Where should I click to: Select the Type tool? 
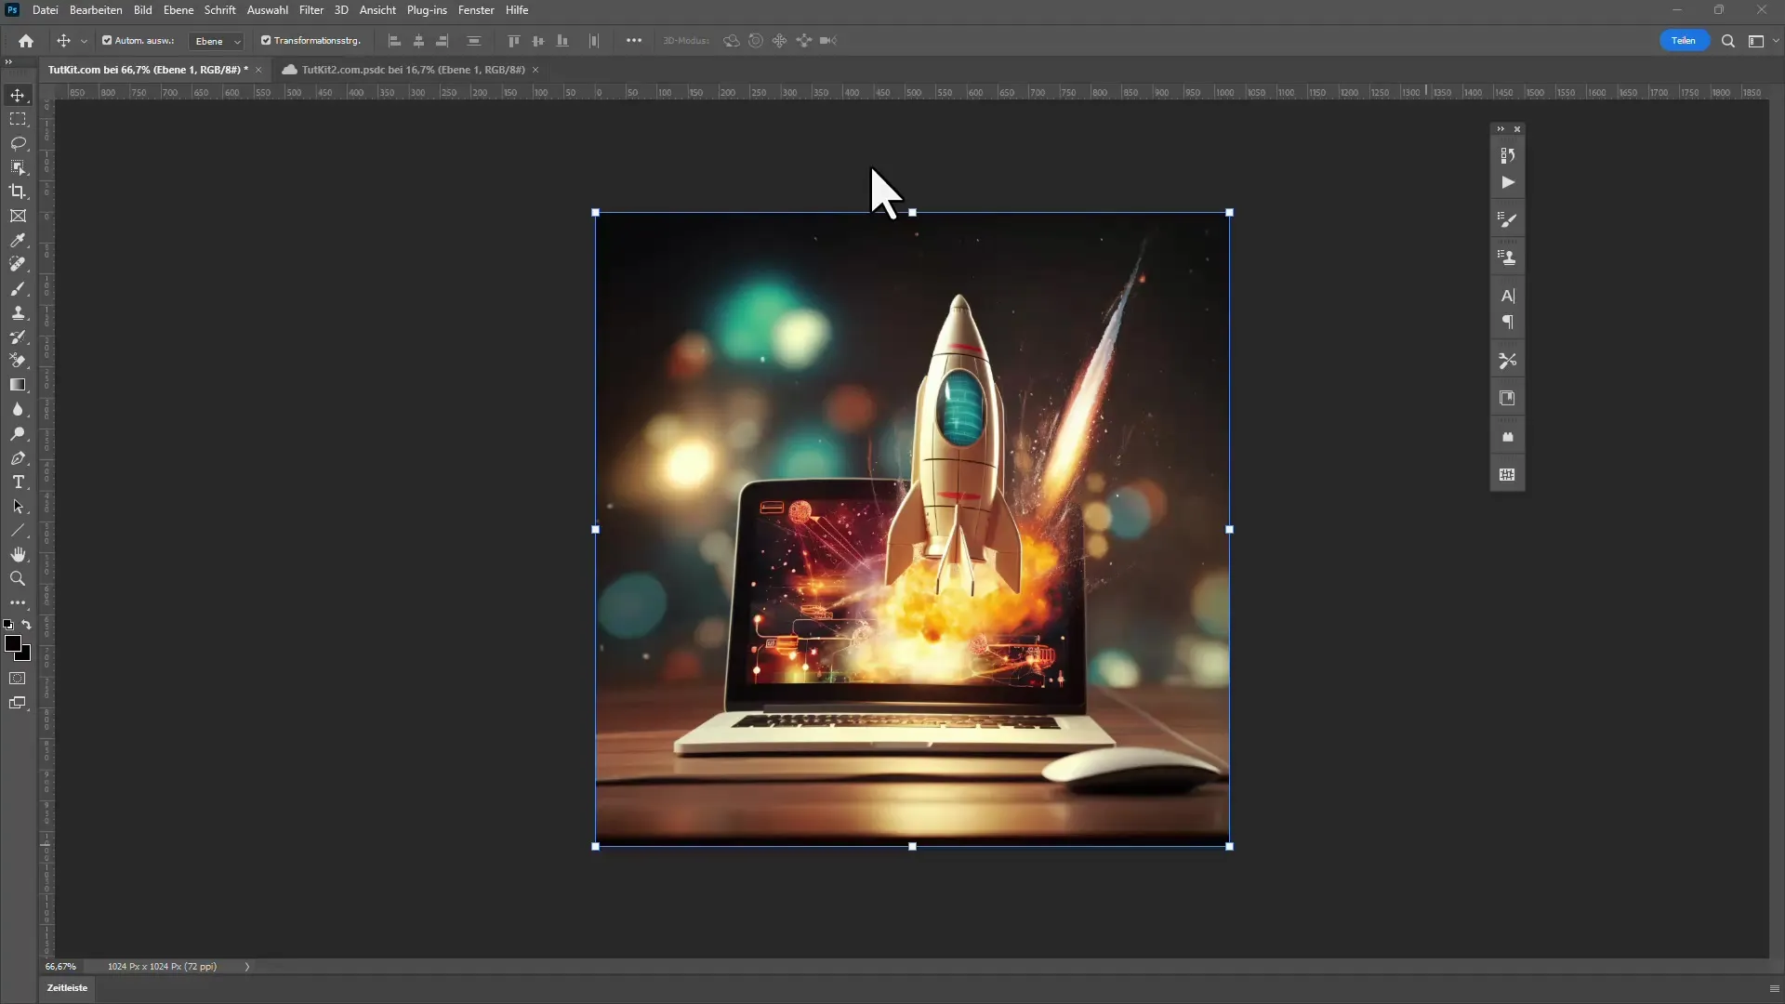tap(18, 482)
